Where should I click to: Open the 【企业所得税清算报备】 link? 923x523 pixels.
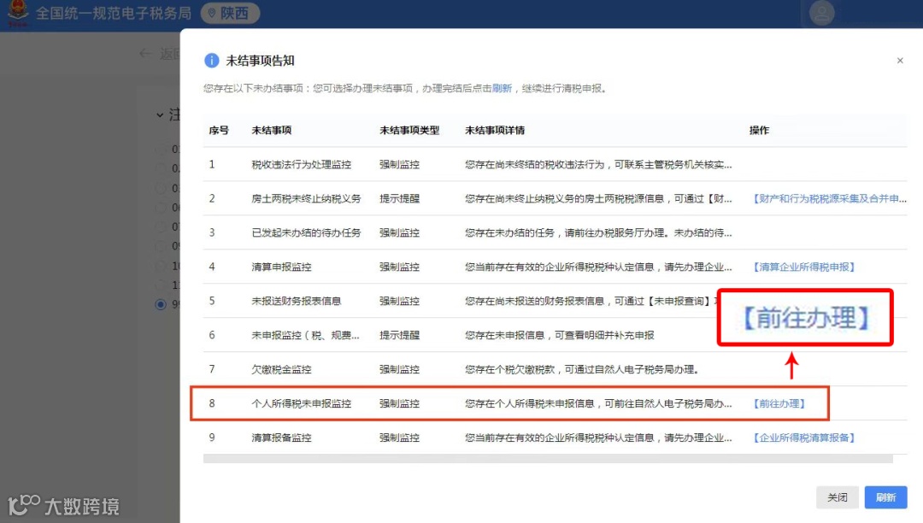(x=804, y=438)
